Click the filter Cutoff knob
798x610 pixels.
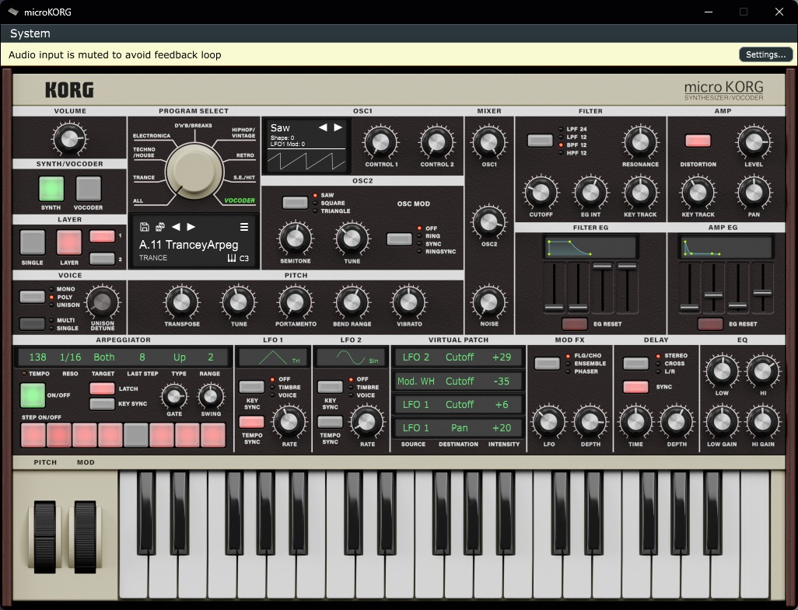tap(541, 193)
